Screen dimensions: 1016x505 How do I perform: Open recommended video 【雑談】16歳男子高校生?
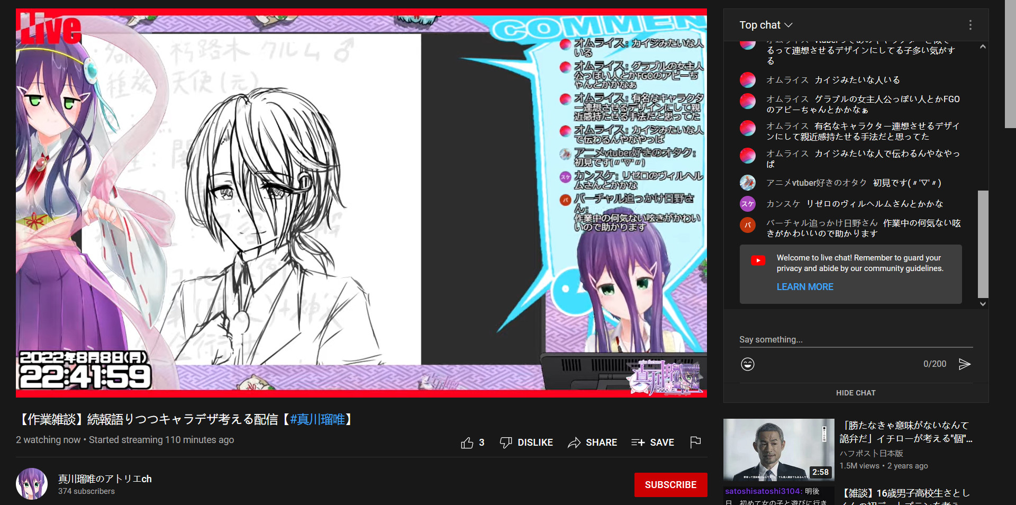coord(906,497)
